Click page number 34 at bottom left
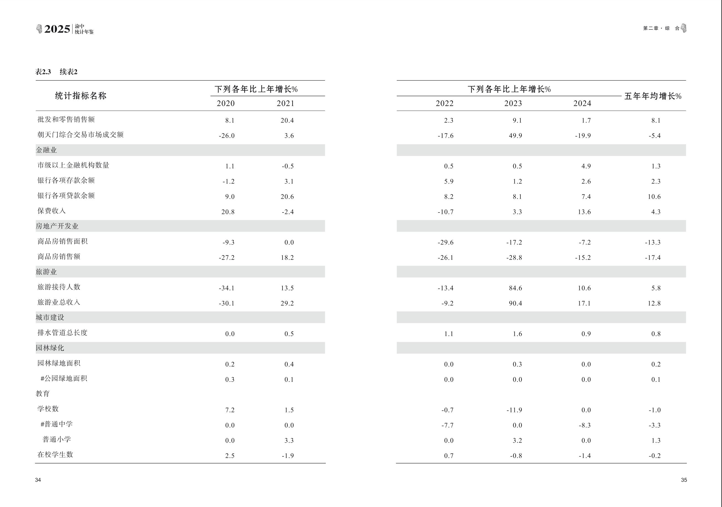 point(38,480)
